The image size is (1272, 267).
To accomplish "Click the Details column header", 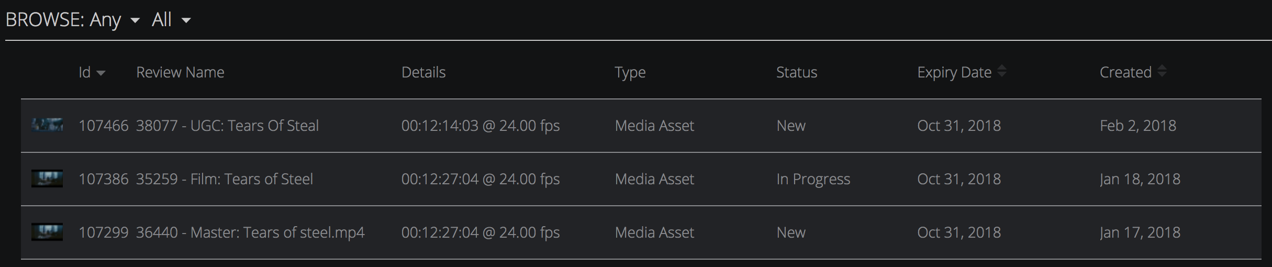I will click(x=423, y=72).
